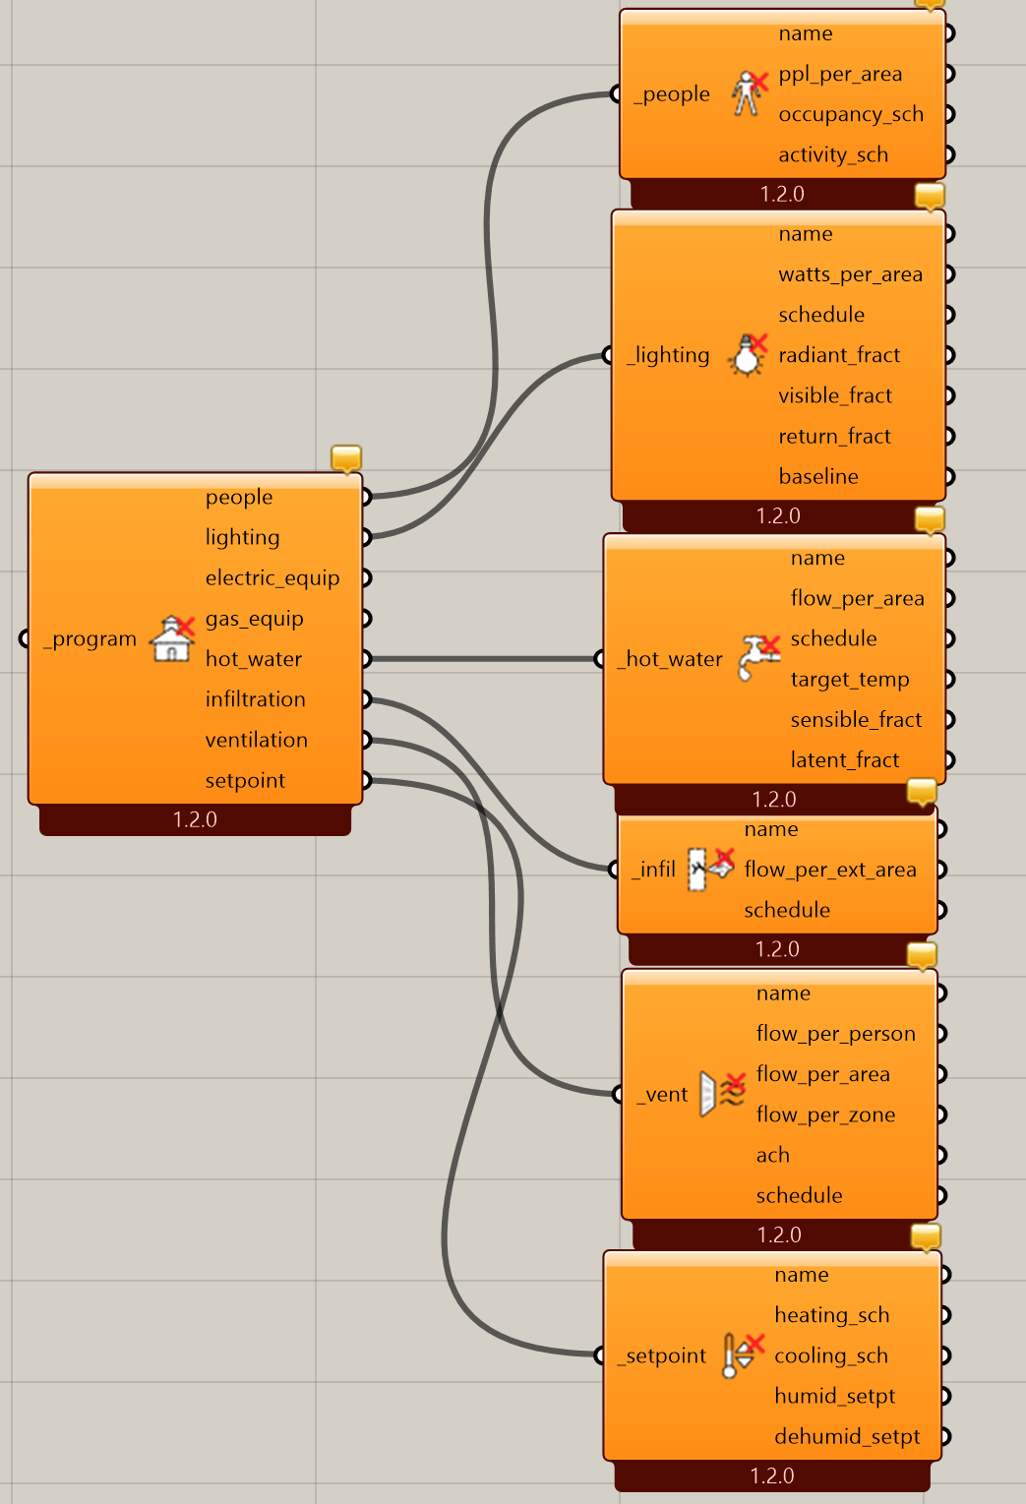Screen dimensions: 1026x1504
Task: Select the heating_sch output
Action: pos(831,1315)
